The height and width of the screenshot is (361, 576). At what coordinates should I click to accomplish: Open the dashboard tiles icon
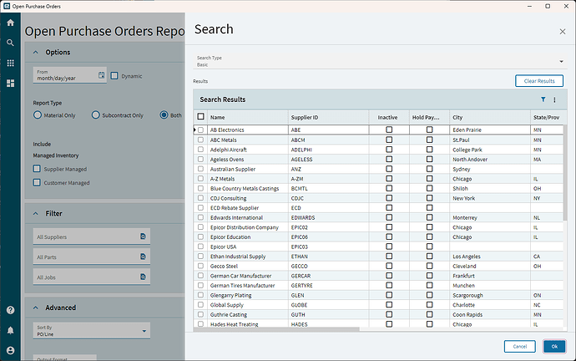pyautogui.click(x=10, y=84)
